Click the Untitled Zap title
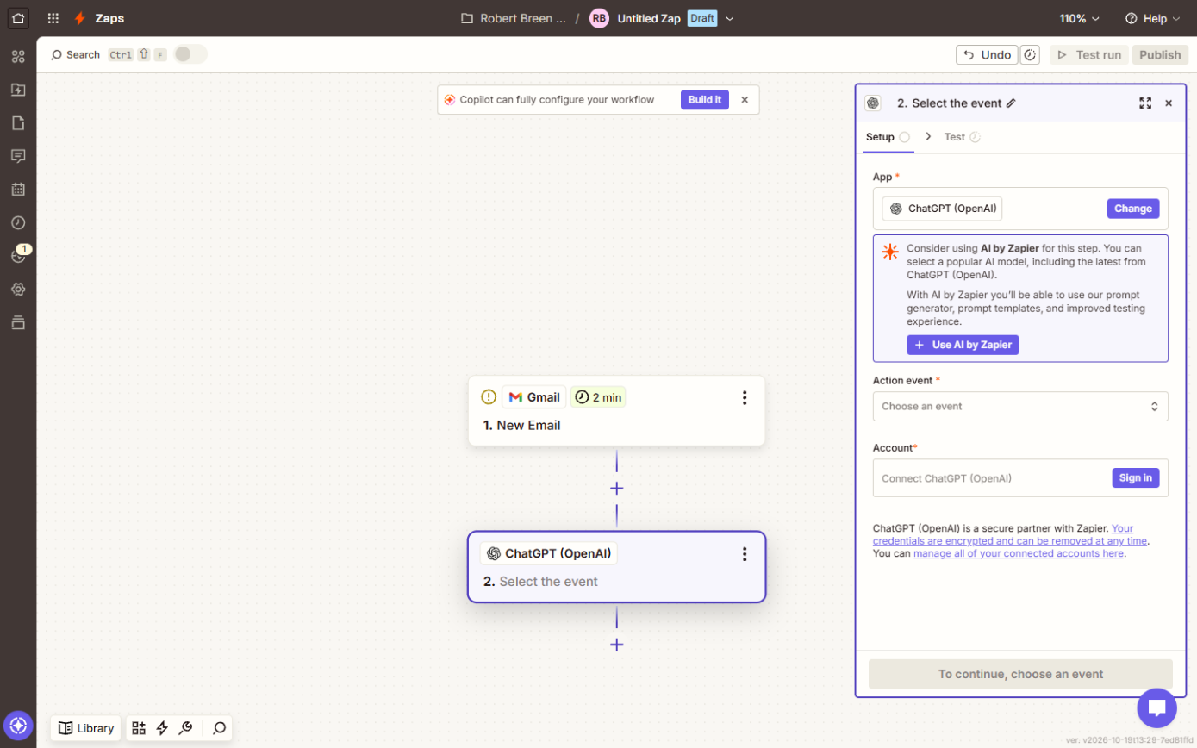 [x=649, y=18]
